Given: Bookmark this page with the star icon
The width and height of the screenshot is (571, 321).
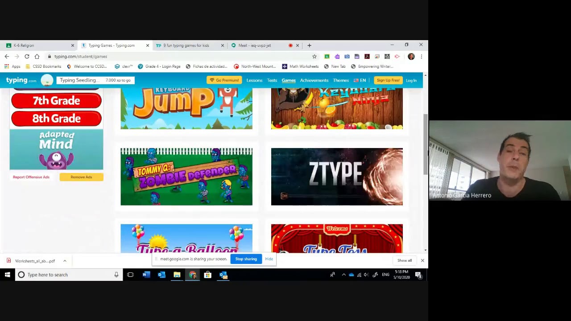Looking at the screenshot, I should tap(314, 57).
